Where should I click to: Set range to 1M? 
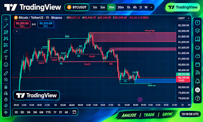[x=28, y=112]
